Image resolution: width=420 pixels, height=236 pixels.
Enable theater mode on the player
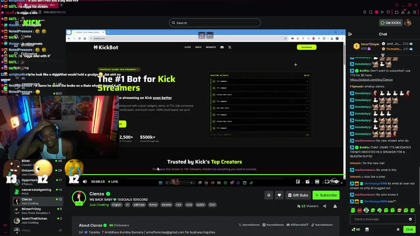[x=317, y=182]
